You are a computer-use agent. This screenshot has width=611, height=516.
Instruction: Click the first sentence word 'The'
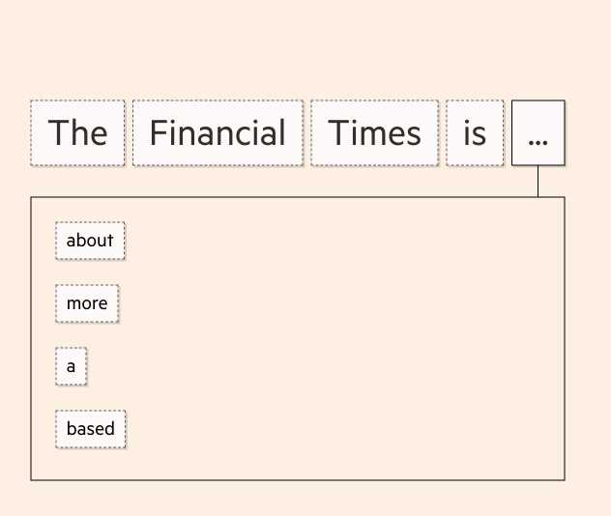[78, 132]
